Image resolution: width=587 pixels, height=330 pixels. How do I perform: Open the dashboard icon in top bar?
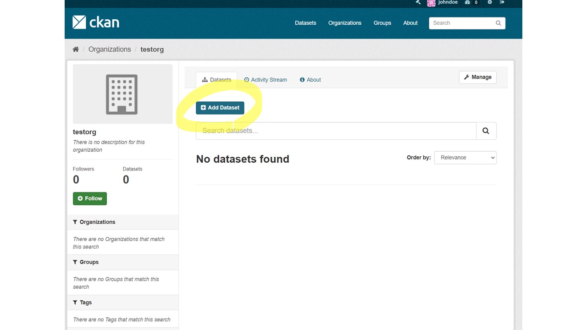tap(467, 2)
